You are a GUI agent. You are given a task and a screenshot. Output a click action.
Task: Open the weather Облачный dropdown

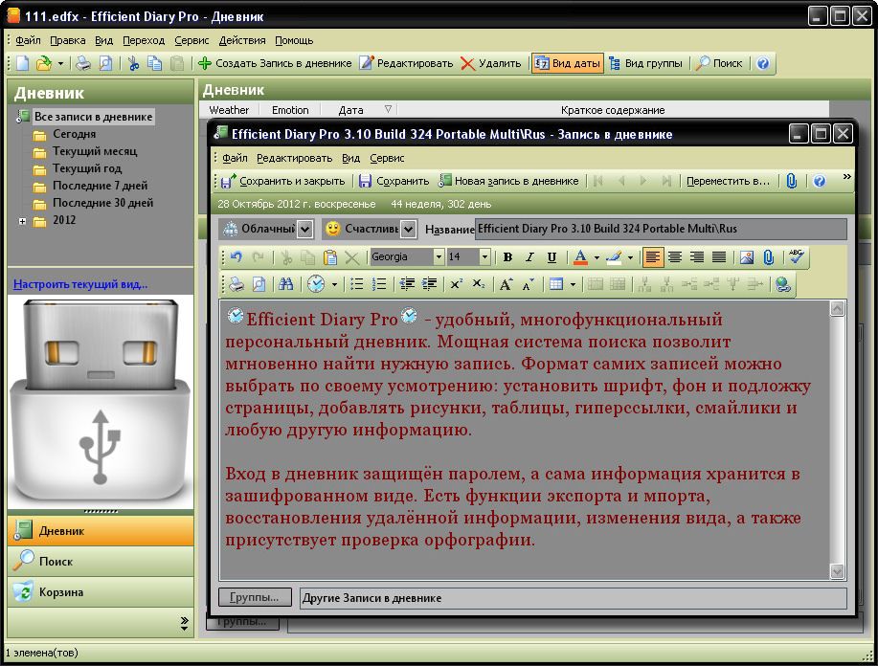click(304, 230)
